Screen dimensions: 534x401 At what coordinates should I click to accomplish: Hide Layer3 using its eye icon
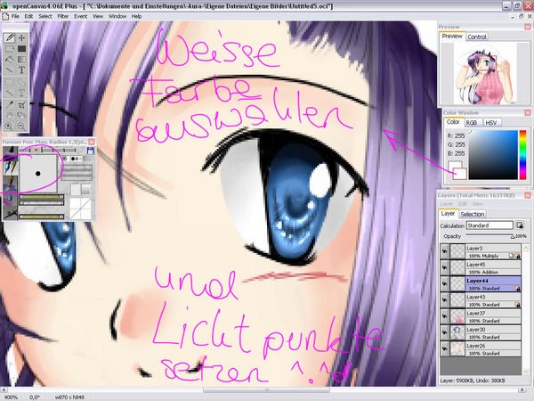445,250
